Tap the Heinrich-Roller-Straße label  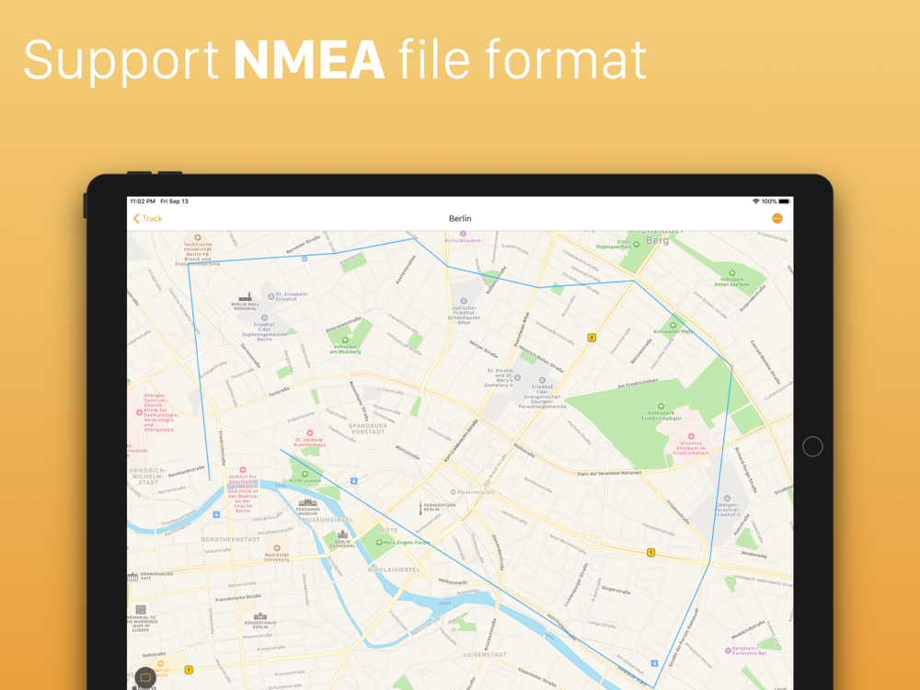coord(542,359)
